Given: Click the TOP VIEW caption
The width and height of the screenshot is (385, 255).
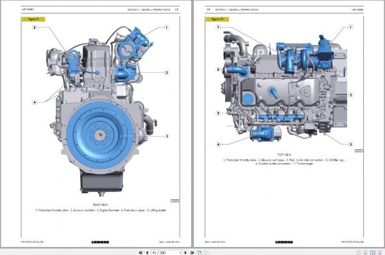Looking at the screenshot, I should (284, 155).
